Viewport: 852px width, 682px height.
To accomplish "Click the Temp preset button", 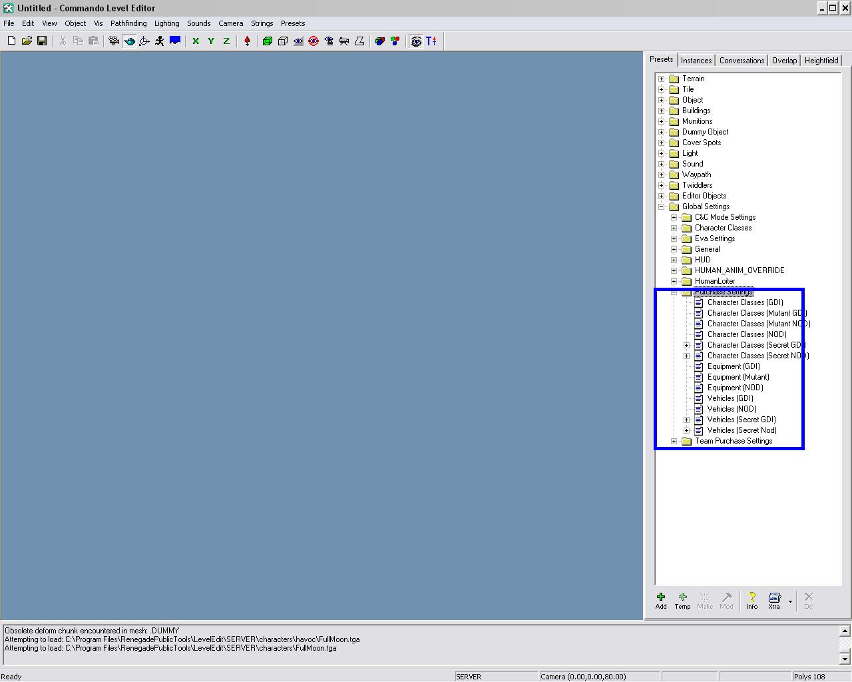I will coord(682,600).
